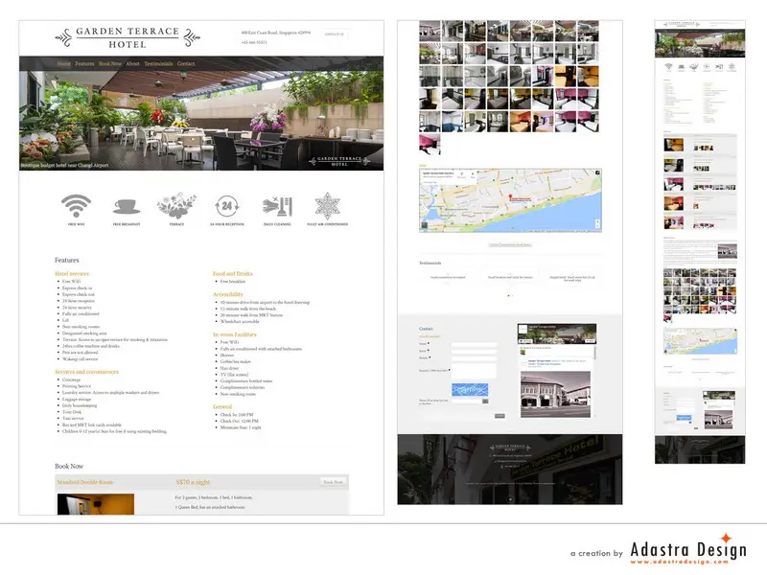
Task: Open the Contact navigation link
Action: tap(186, 64)
